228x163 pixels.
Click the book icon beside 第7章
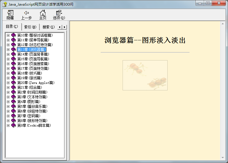point(14,116)
